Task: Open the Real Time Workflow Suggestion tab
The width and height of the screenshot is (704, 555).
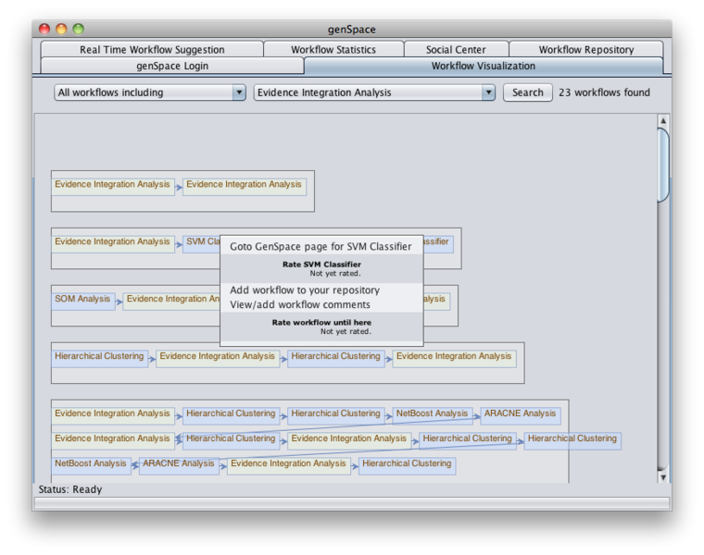Action: (152, 50)
